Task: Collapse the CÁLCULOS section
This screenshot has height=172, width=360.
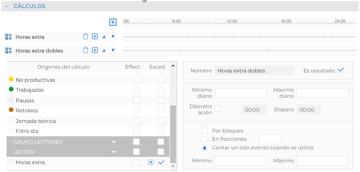Action: [x=7, y=6]
